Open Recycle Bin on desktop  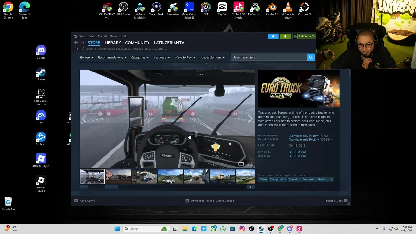point(8,204)
